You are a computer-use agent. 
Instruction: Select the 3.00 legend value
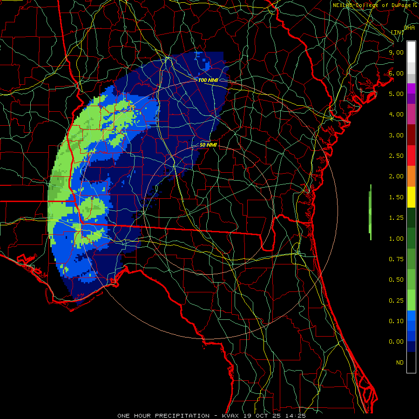(396, 135)
